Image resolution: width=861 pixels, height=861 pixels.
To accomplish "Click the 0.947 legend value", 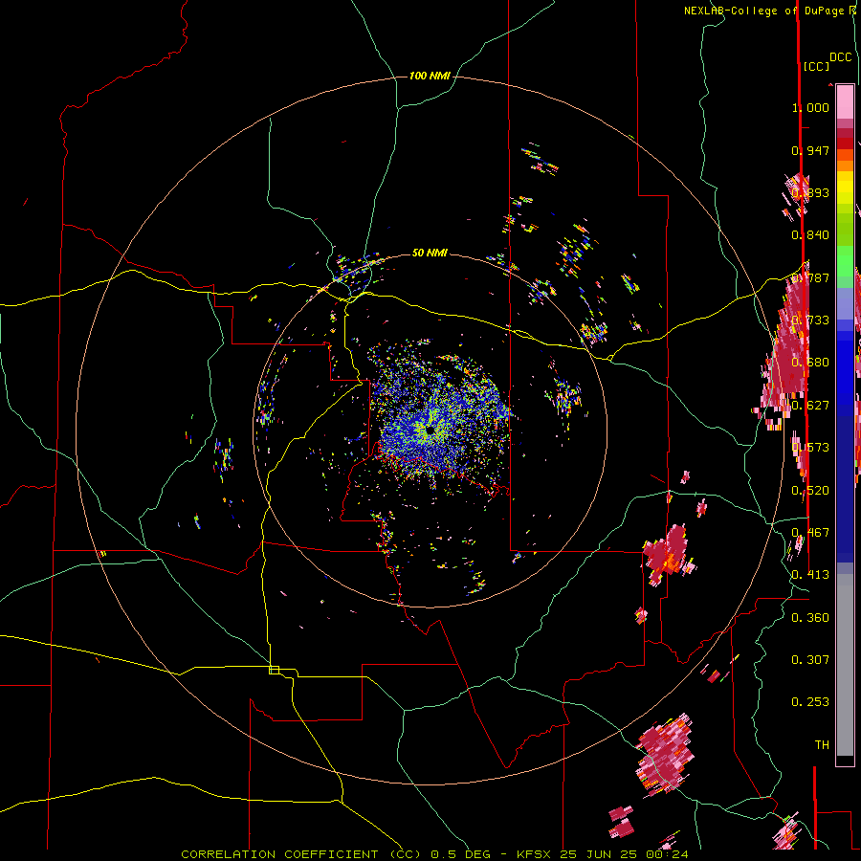I will (810, 150).
